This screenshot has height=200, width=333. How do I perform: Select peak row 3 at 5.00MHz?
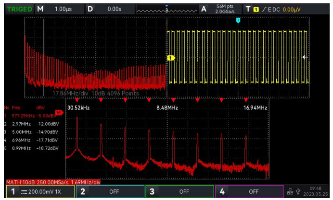coord(31,132)
